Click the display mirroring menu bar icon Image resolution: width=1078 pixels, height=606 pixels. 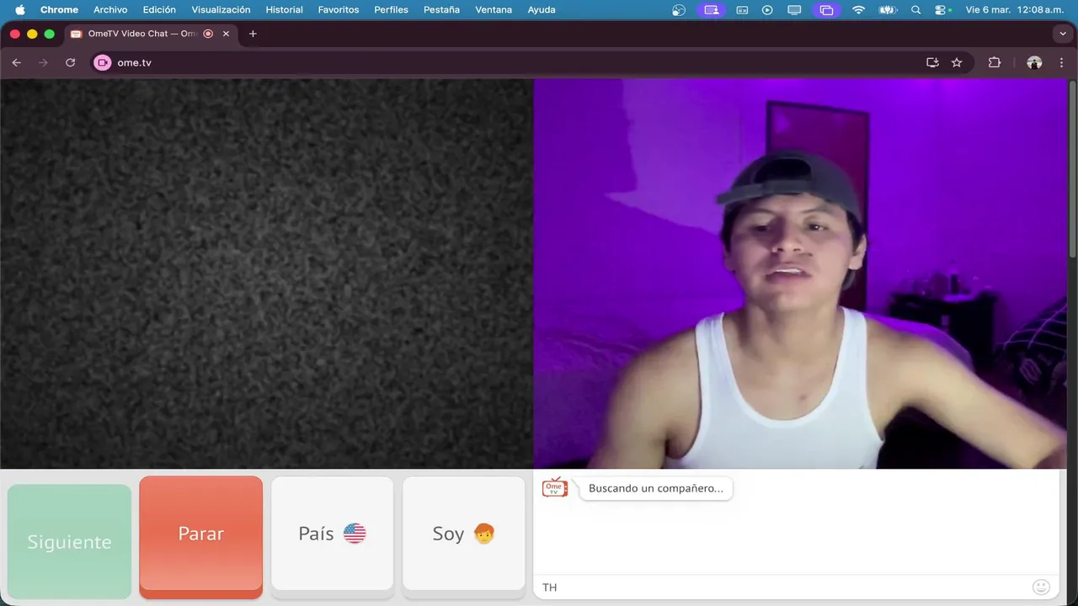tap(794, 10)
